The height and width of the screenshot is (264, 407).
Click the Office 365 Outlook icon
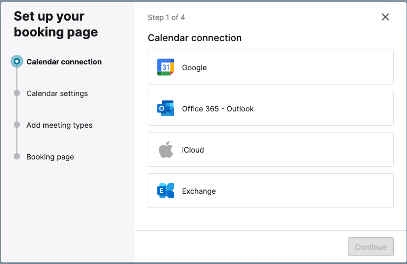tap(166, 109)
